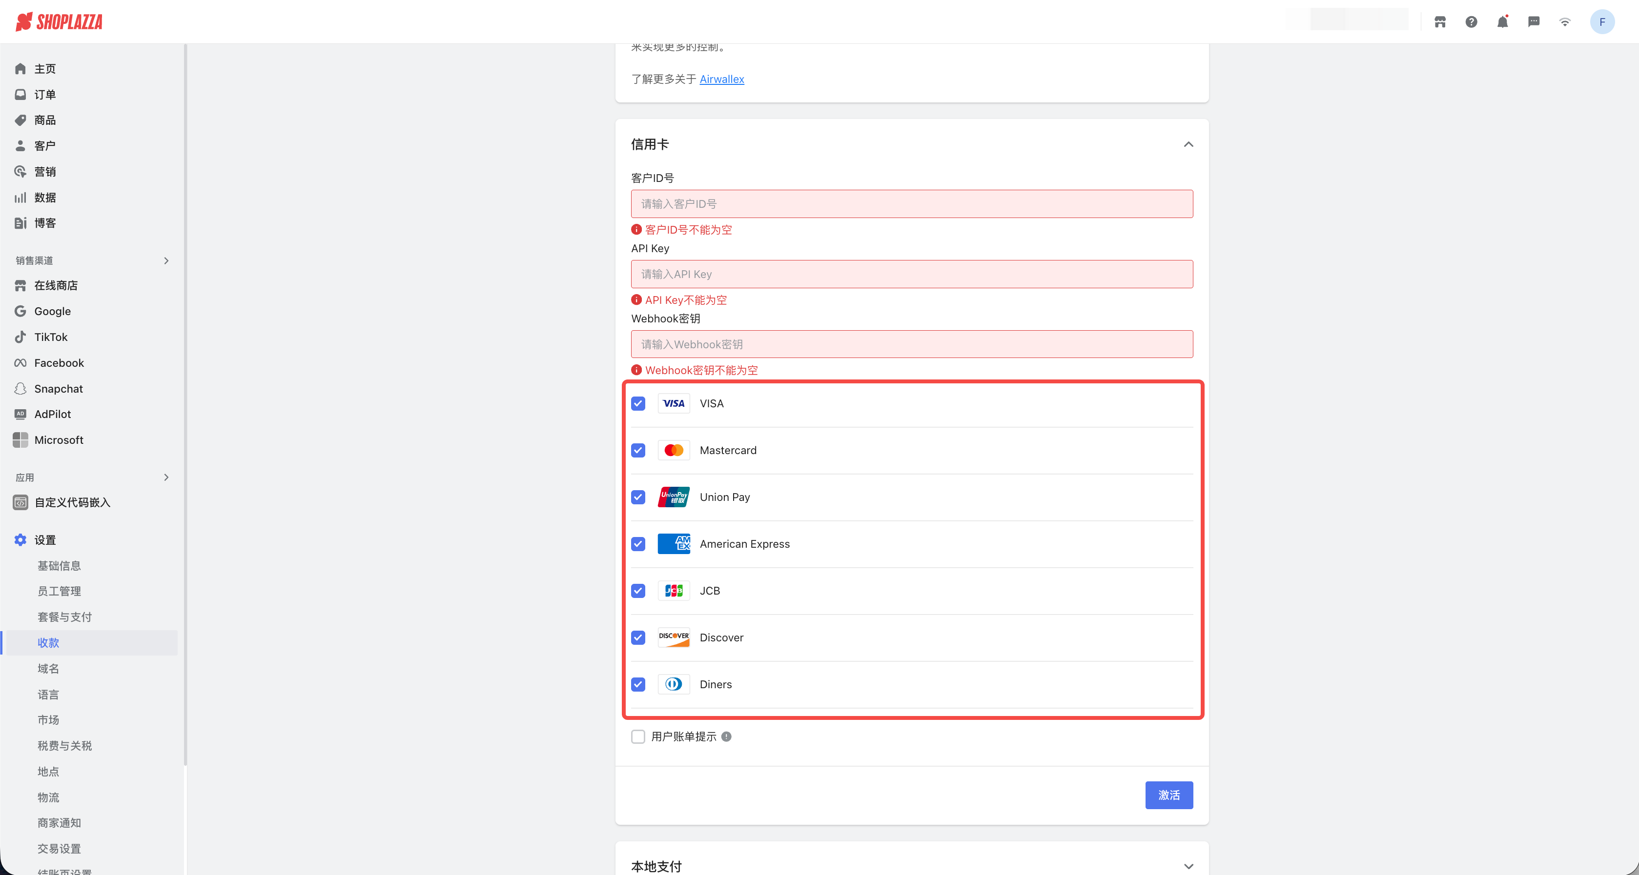Click the 用户账单提示 info icon
The height and width of the screenshot is (875, 1639).
click(x=726, y=736)
